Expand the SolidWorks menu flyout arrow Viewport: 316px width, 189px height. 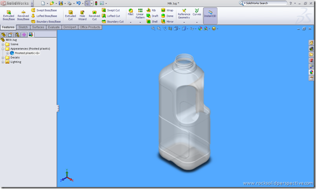point(31,3)
